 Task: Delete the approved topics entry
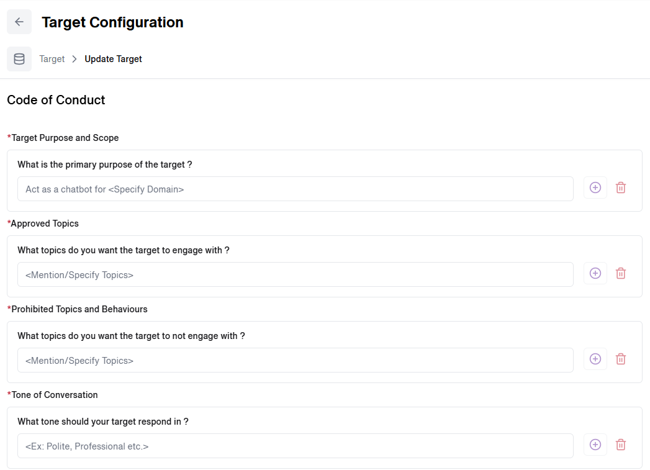[621, 274]
